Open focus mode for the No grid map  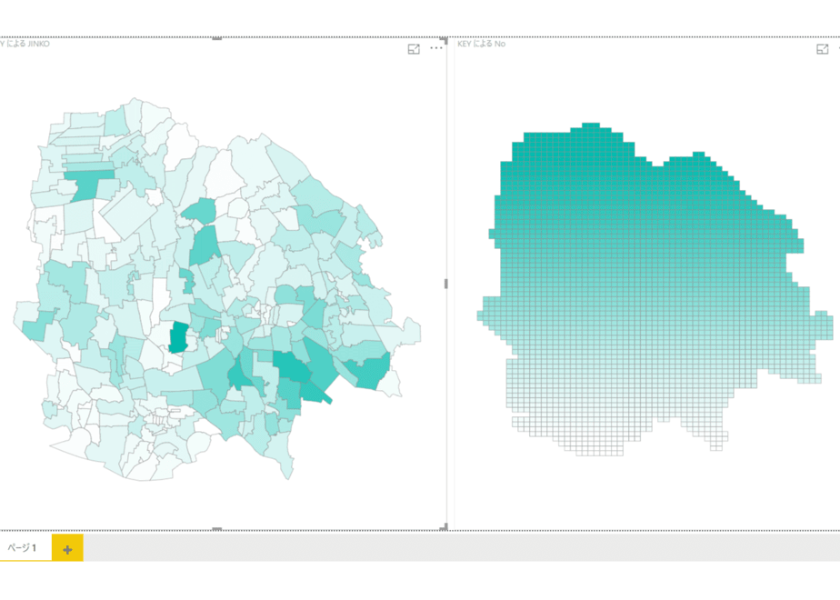[x=823, y=49]
